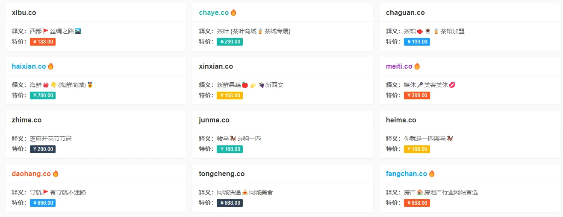Select the junma.co domain name
563x217 pixels.
(214, 120)
